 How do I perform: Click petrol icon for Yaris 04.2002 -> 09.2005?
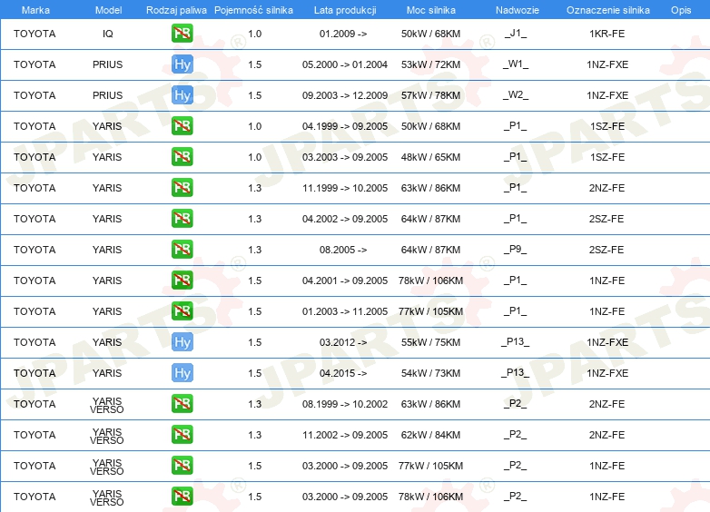tap(182, 218)
